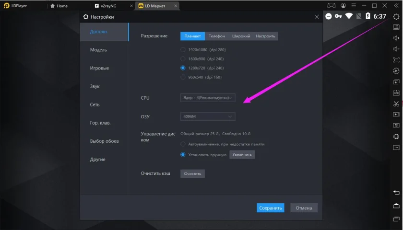Open hamburger menu in title bar

[x=354, y=5]
